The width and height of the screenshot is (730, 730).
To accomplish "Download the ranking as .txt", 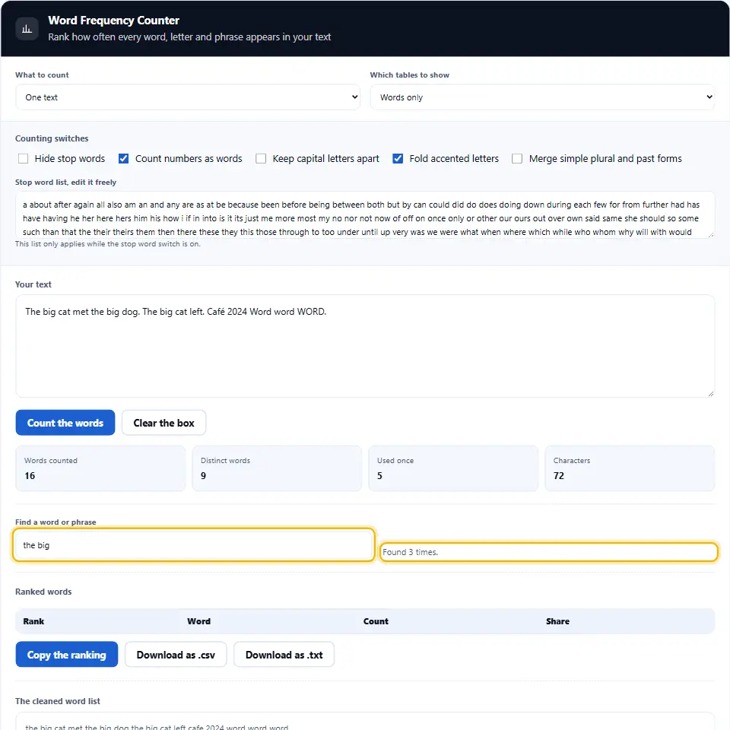I will [x=284, y=655].
